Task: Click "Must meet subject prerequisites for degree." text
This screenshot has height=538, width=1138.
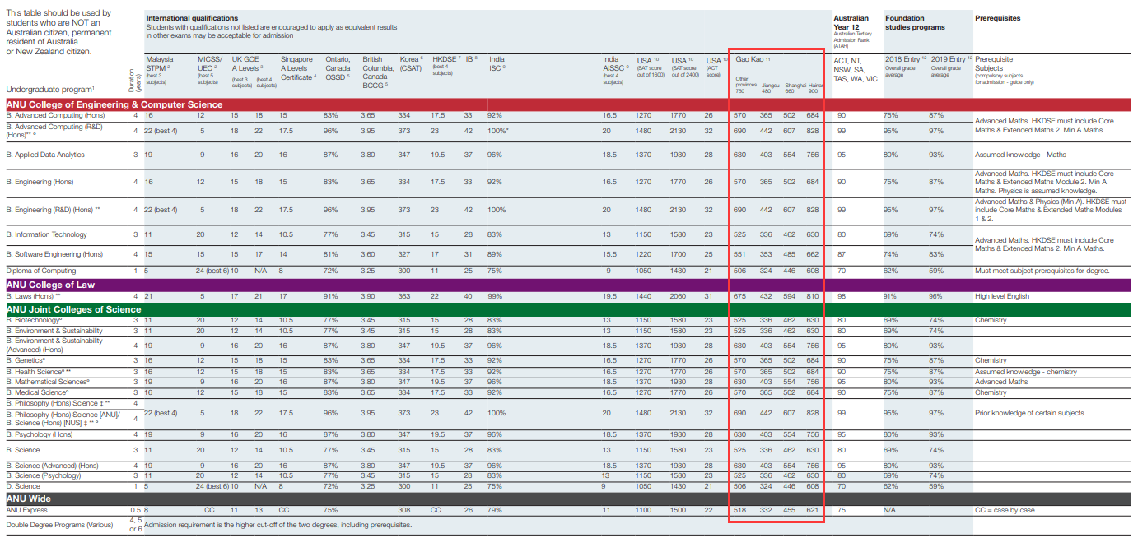Action: click(1042, 271)
